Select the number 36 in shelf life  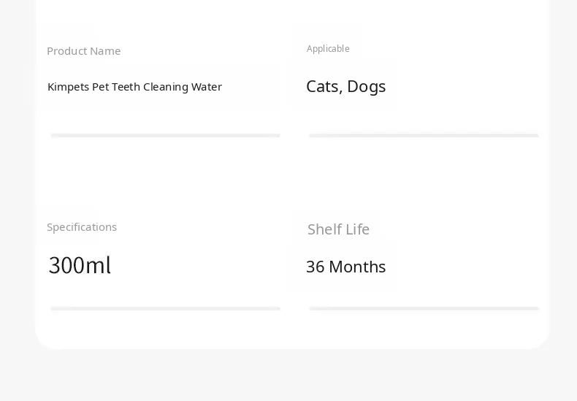coord(315,267)
